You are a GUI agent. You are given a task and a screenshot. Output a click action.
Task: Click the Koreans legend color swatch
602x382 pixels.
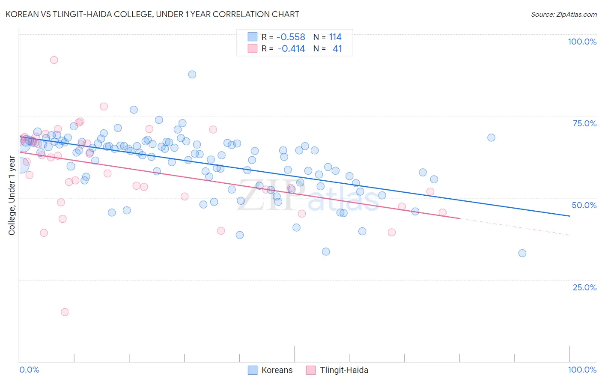[253, 370]
